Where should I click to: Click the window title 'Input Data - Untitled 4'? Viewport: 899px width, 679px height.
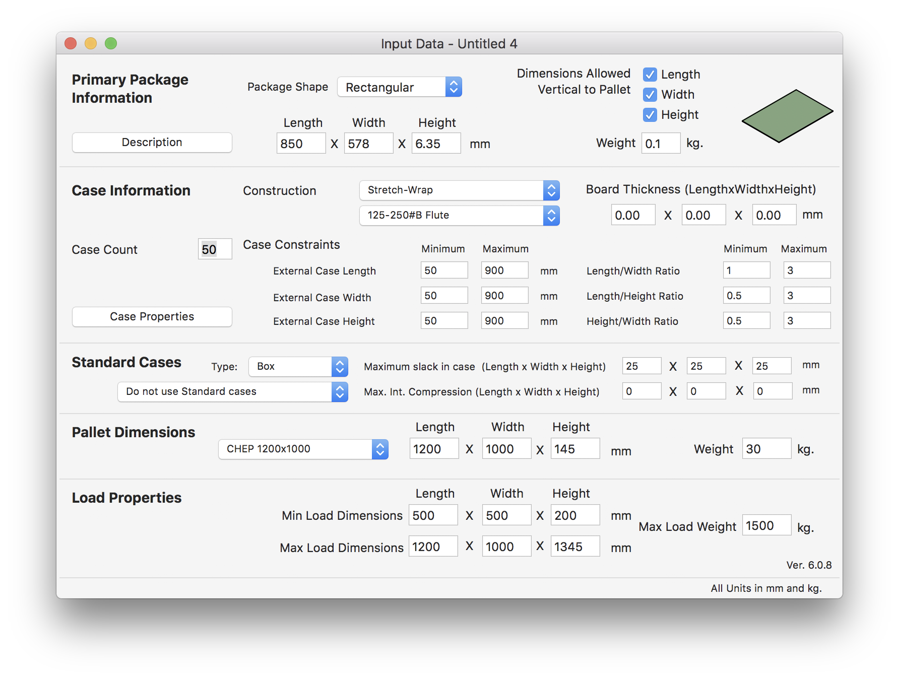[449, 44]
